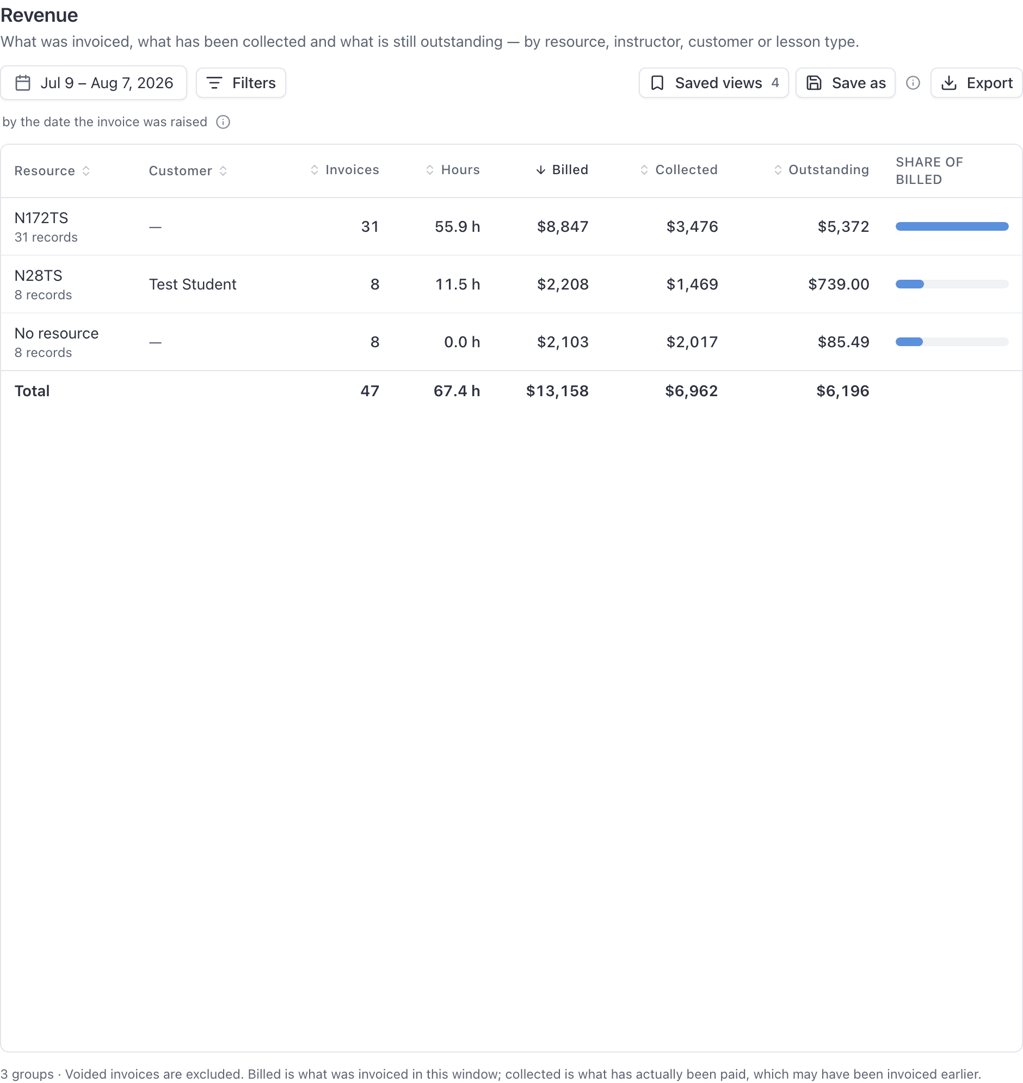The width and height of the screenshot is (1023, 1083).
Task: Click the $739.00 outstanding amount
Action: pos(839,284)
